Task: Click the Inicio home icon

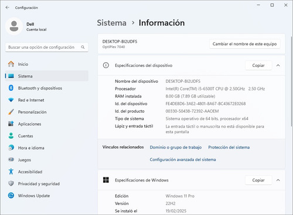Action: (x=11, y=64)
